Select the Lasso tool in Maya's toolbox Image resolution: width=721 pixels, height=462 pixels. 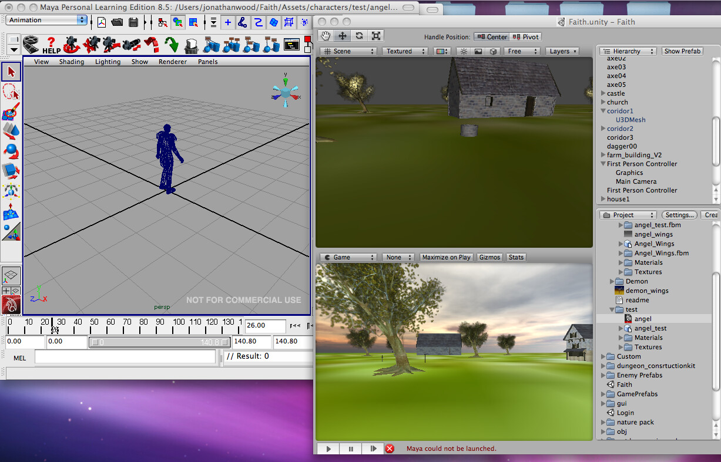12,91
